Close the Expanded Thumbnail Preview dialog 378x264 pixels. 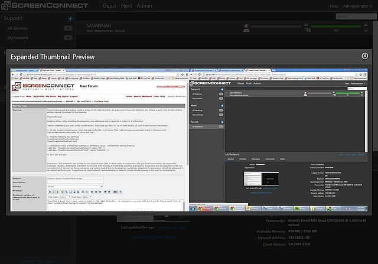click(x=365, y=56)
